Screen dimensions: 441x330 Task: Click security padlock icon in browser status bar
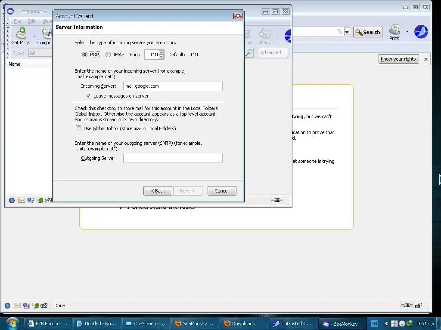[419, 306]
